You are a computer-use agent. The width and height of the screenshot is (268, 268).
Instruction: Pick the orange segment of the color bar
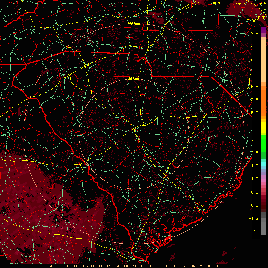(x=263, y=102)
